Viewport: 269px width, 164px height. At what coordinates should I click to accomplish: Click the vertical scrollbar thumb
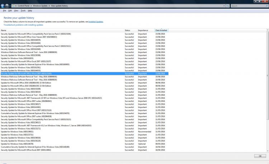pyautogui.click(x=268, y=76)
